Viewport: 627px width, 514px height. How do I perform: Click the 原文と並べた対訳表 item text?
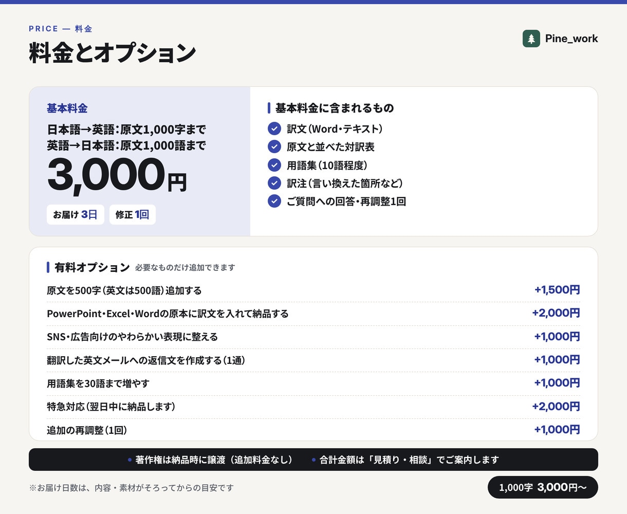(330, 147)
